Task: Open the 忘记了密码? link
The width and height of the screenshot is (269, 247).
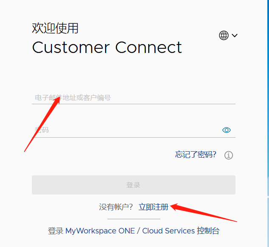Action: click(x=196, y=155)
